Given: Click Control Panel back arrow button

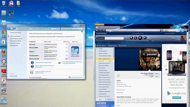Looking at the screenshot, I should tap(9, 29).
